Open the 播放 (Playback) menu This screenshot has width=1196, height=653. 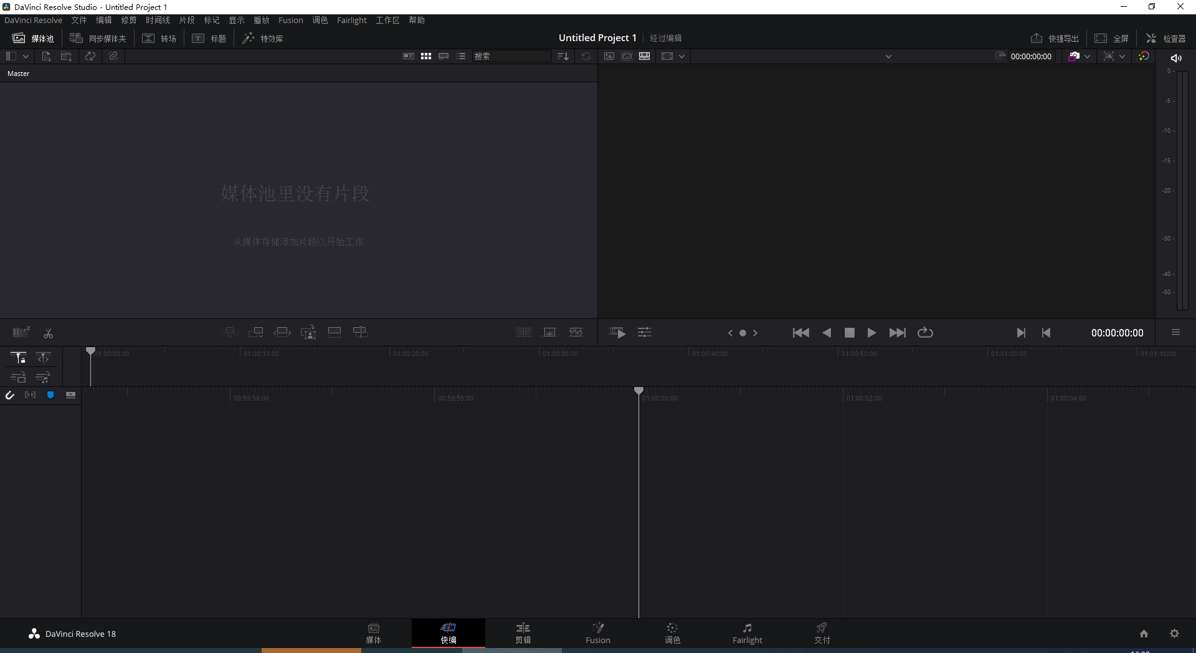tap(262, 19)
